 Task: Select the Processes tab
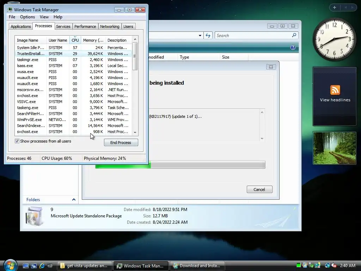coord(43,26)
